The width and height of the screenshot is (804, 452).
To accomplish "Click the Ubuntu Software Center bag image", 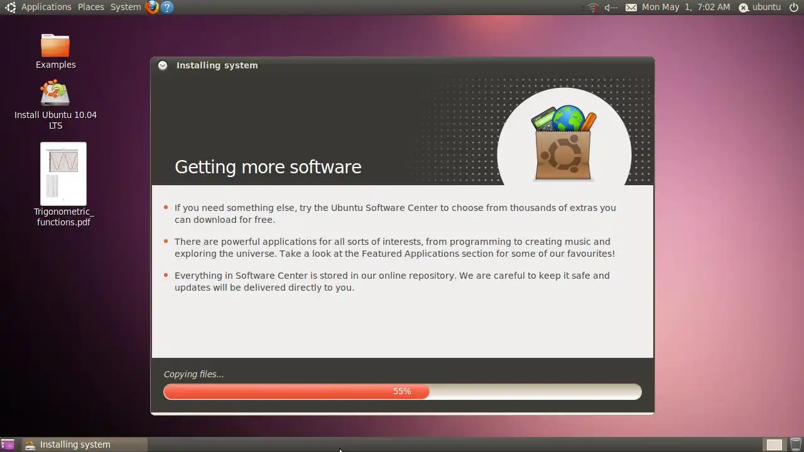I will point(563,143).
